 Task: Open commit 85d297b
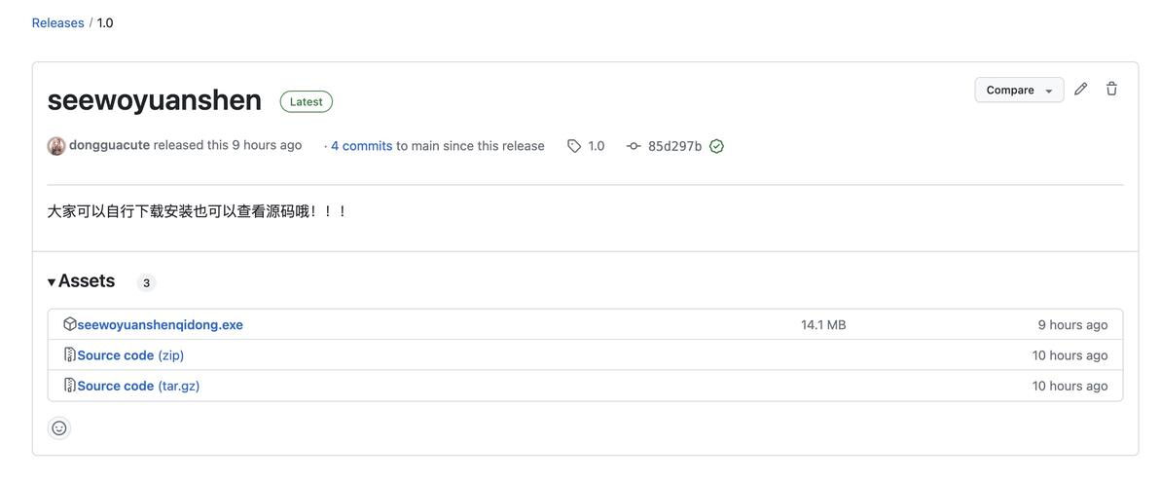coord(674,146)
